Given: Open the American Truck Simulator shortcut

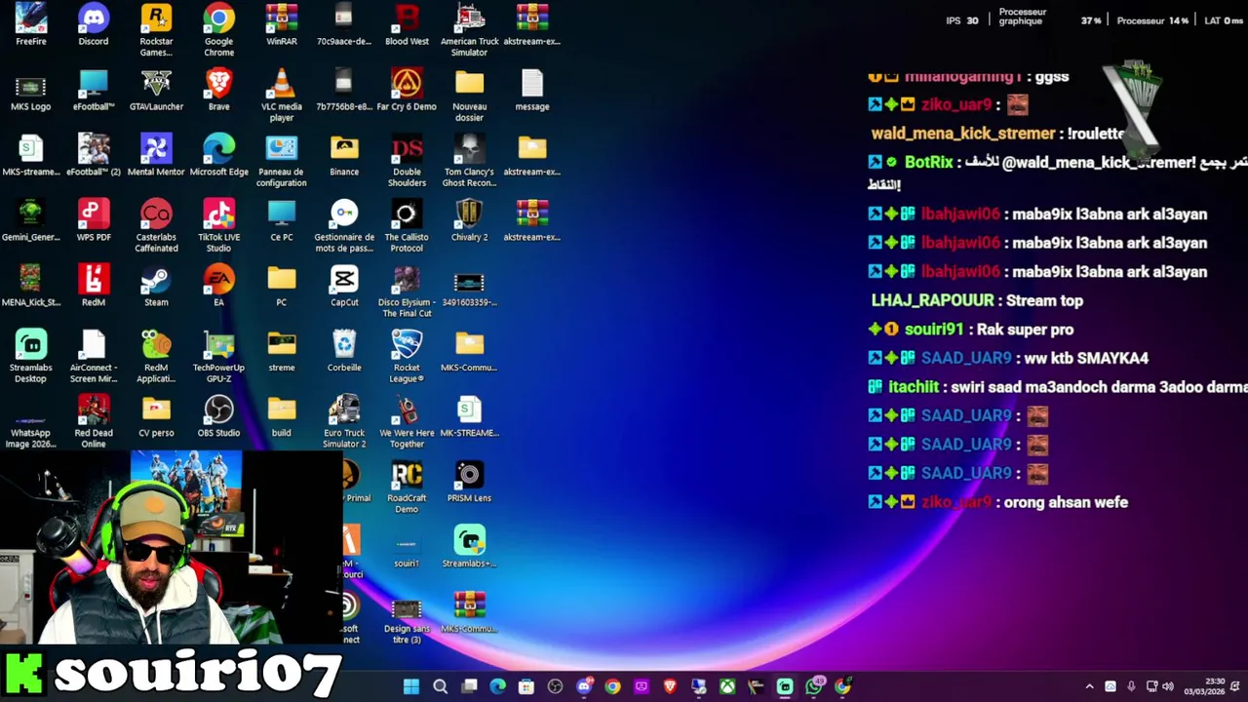Looking at the screenshot, I should coord(469,29).
